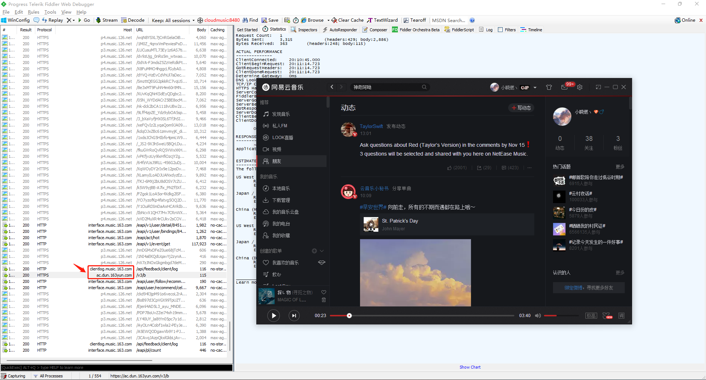
Task: Click the WinConfig toolbar button in Fiddler
Action: pyautogui.click(x=15, y=20)
